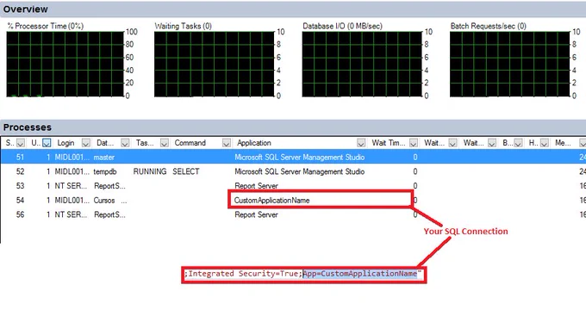
Task: Click Report Server in session 53 row
Action: coord(257,186)
